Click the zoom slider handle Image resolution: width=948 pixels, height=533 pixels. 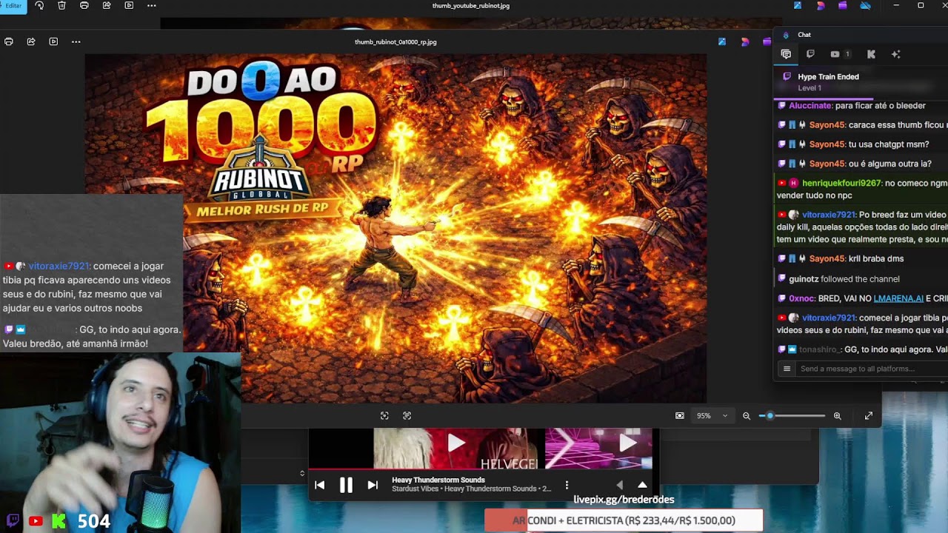[x=770, y=416]
